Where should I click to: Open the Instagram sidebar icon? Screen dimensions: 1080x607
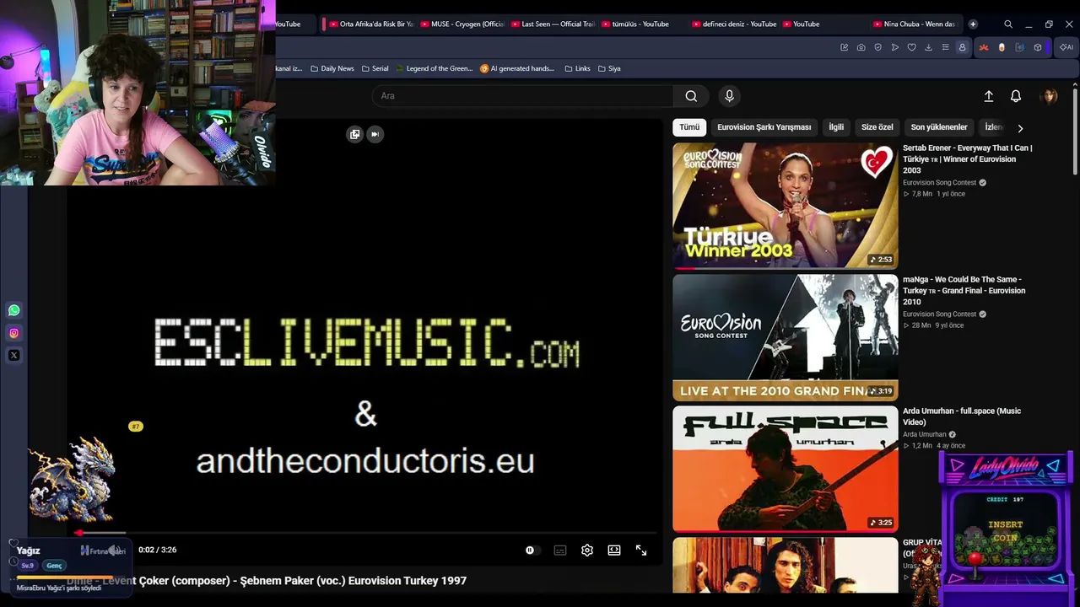(13, 333)
